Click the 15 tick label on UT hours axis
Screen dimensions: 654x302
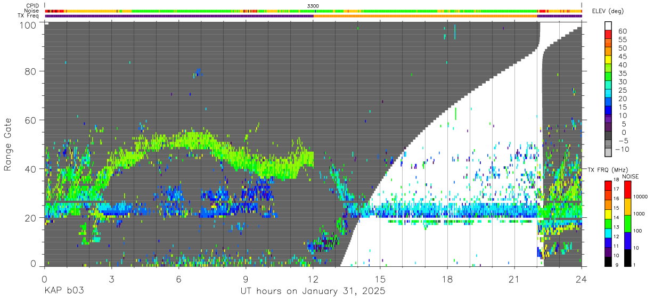pos(380,279)
